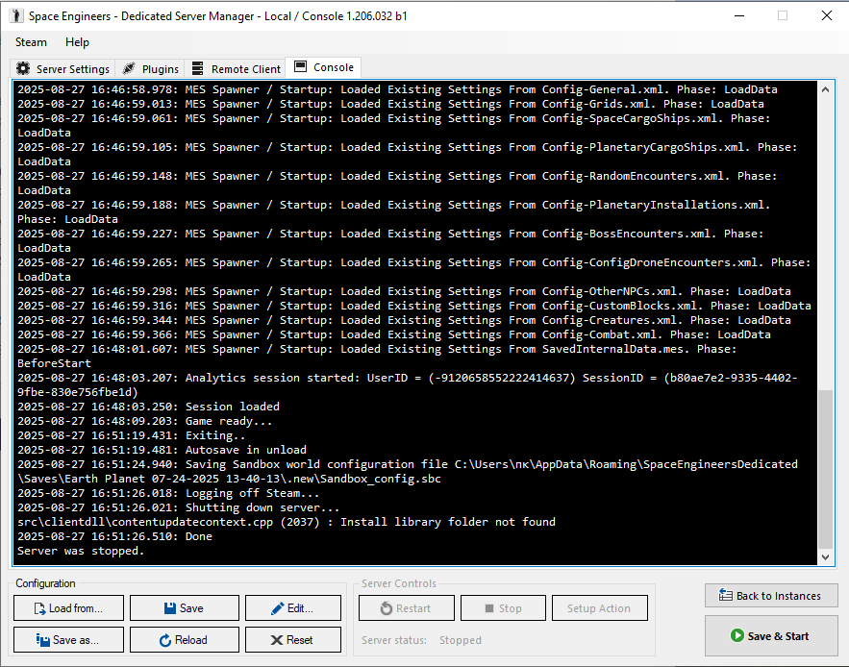Click the 'Exiting..' log line
Screen dimensions: 849x667
[x=131, y=435]
